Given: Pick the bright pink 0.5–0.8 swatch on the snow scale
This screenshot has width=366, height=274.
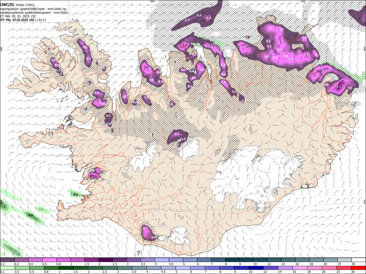Looking at the screenshot, I should [x=49, y=260].
